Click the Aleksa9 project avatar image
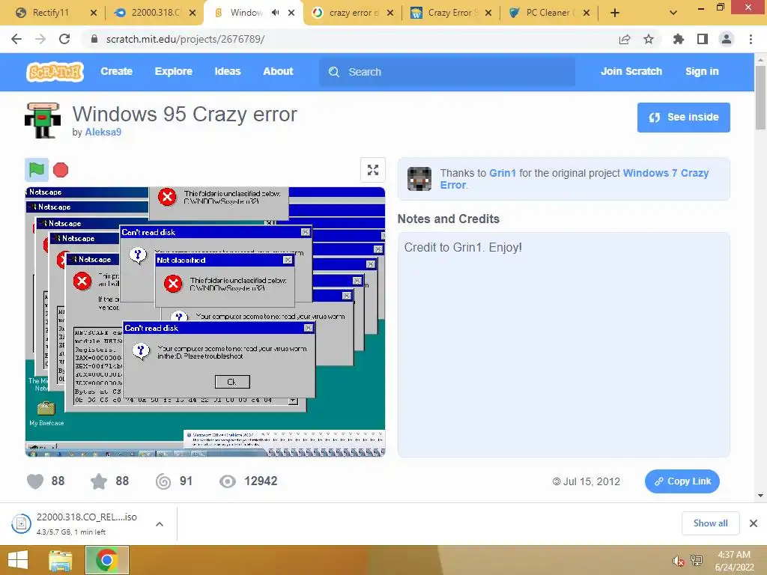The image size is (767, 575). [43, 121]
